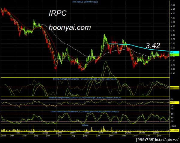The image size is (180, 143).
Task: Click the 13/03 date marker
Action: pos(18,133)
